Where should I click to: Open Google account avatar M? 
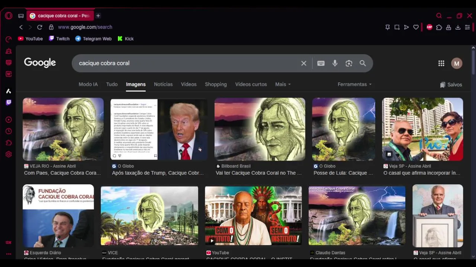tap(457, 63)
